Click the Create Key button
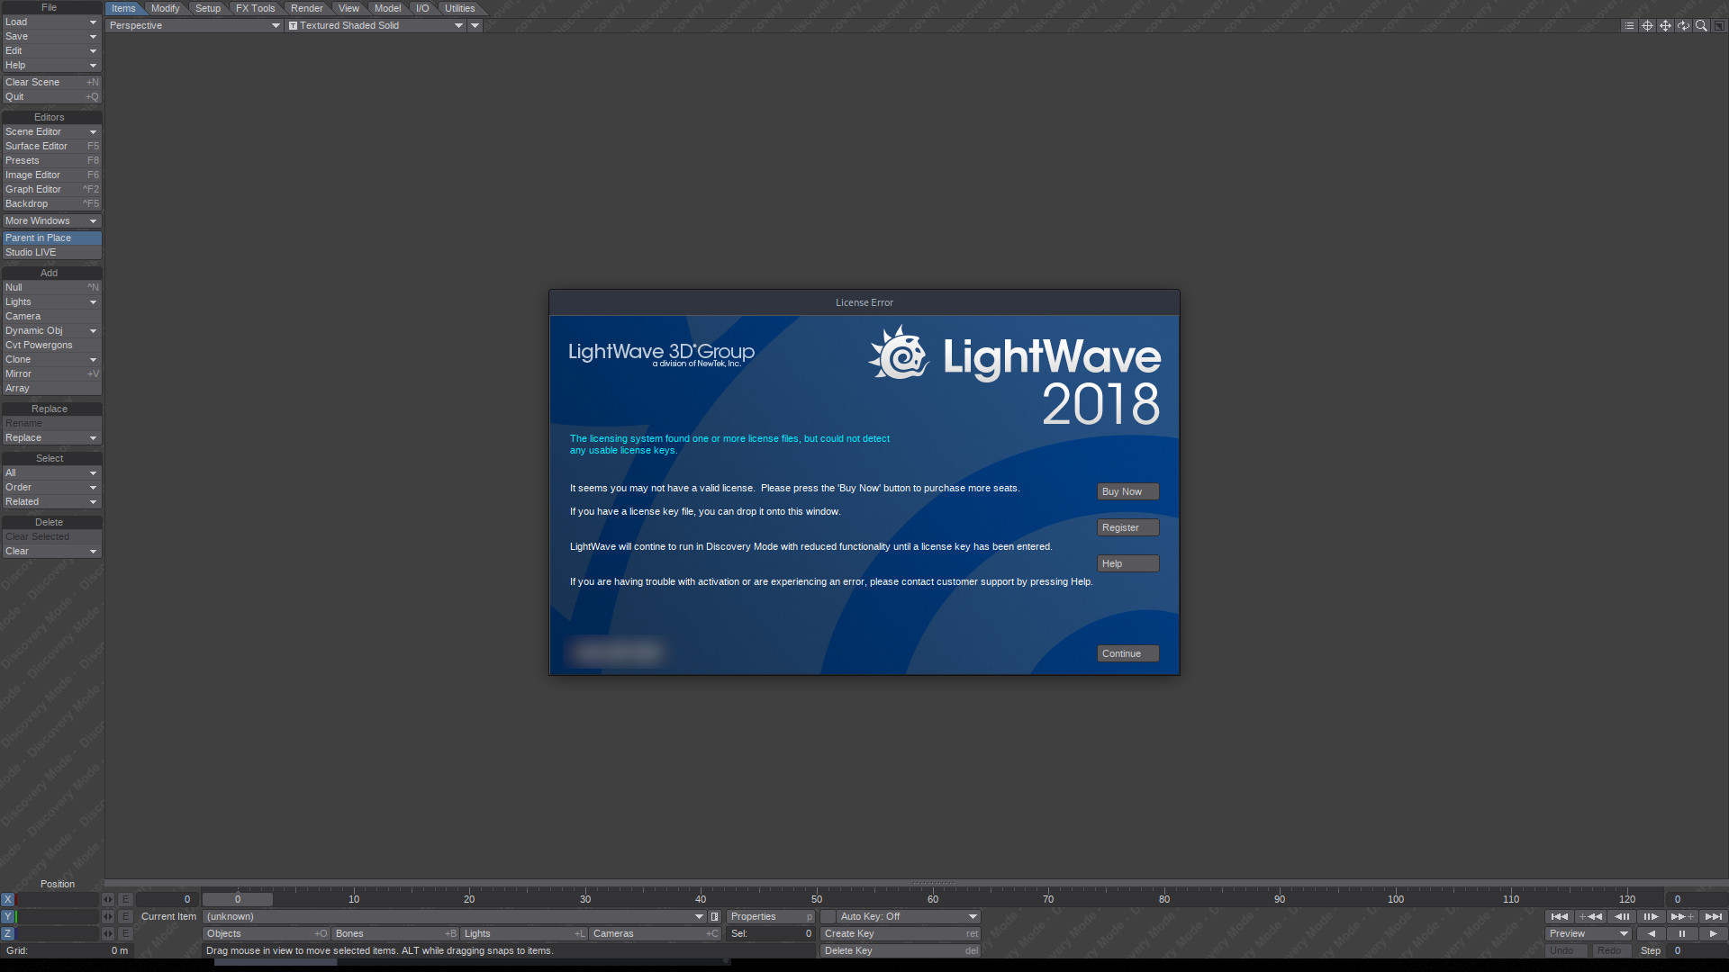1729x972 pixels. pos(900,933)
